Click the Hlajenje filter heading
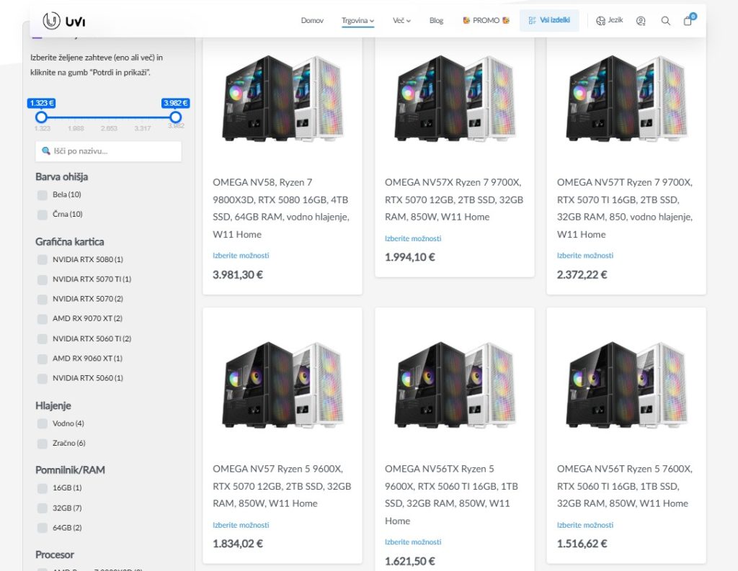This screenshot has width=738, height=571. pyautogui.click(x=53, y=406)
